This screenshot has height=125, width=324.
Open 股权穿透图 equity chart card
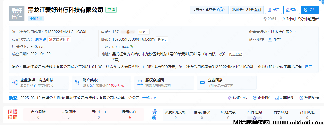point(164,82)
